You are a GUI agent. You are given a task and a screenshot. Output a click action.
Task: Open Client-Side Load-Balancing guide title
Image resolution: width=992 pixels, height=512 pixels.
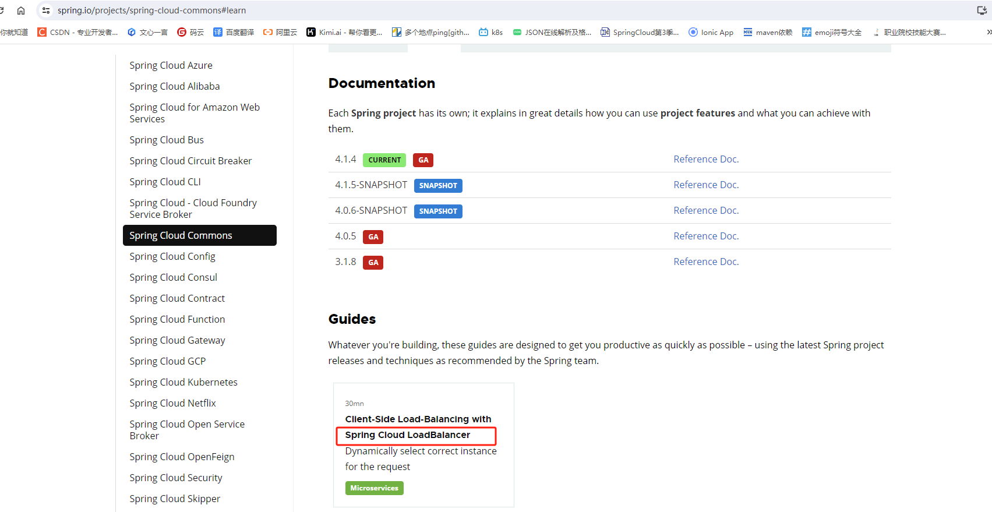click(418, 427)
